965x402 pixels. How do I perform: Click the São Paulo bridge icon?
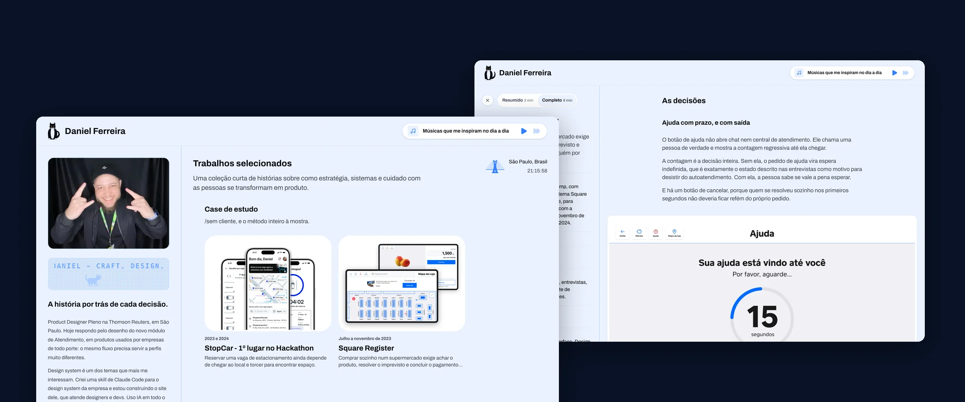495,166
